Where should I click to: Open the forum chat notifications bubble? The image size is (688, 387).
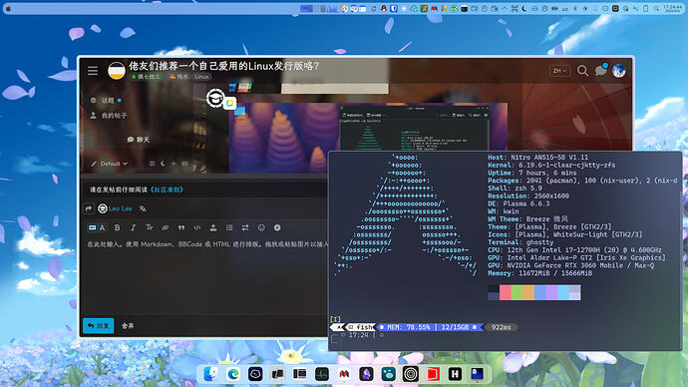[600, 70]
